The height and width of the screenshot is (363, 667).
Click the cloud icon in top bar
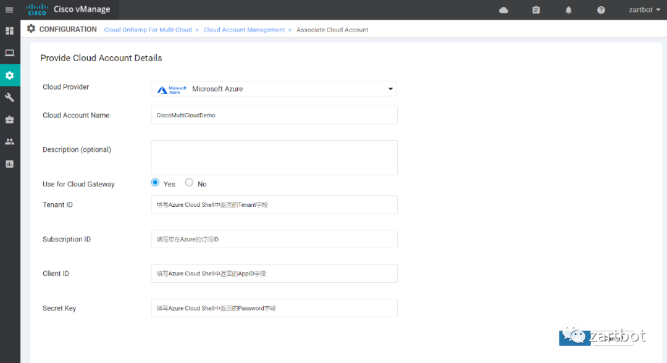(x=504, y=10)
